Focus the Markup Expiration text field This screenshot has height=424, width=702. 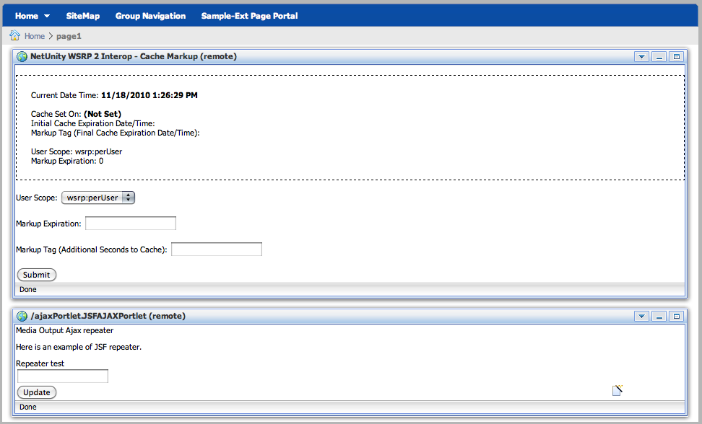click(x=131, y=224)
